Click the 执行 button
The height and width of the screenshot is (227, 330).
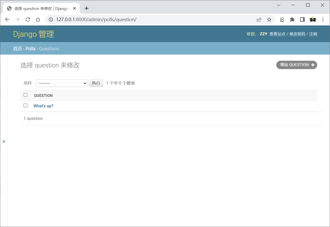click(x=96, y=83)
